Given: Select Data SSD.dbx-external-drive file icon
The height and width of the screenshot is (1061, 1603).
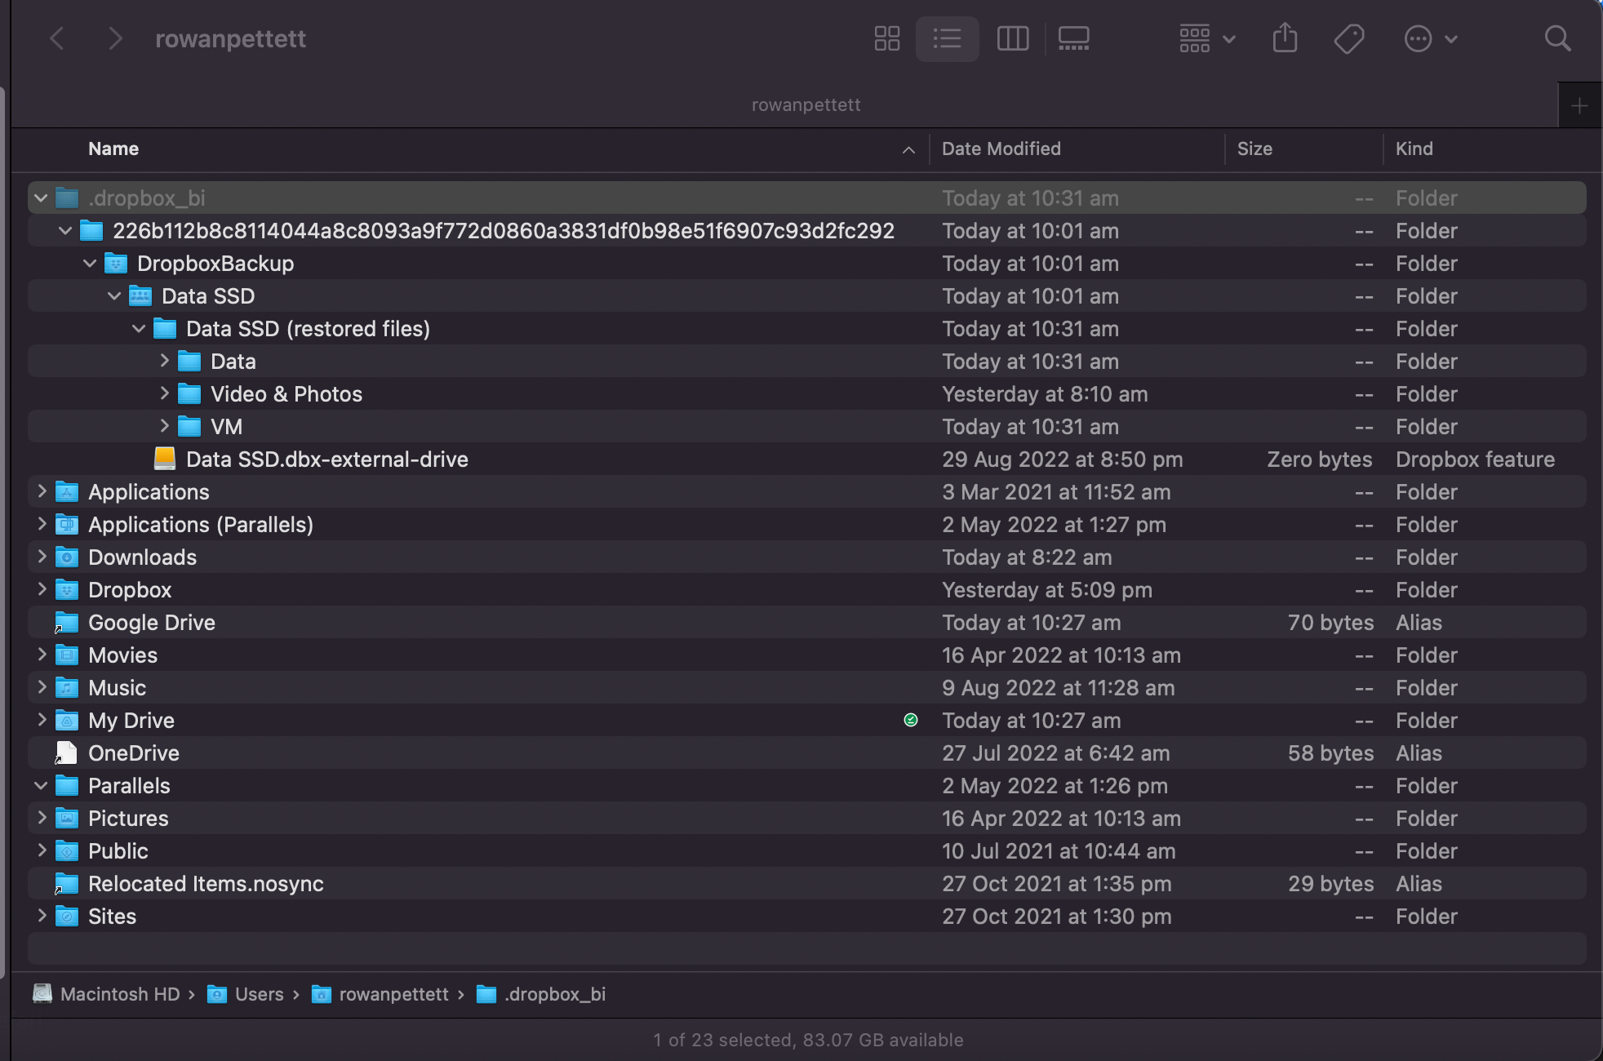Looking at the screenshot, I should (165, 459).
